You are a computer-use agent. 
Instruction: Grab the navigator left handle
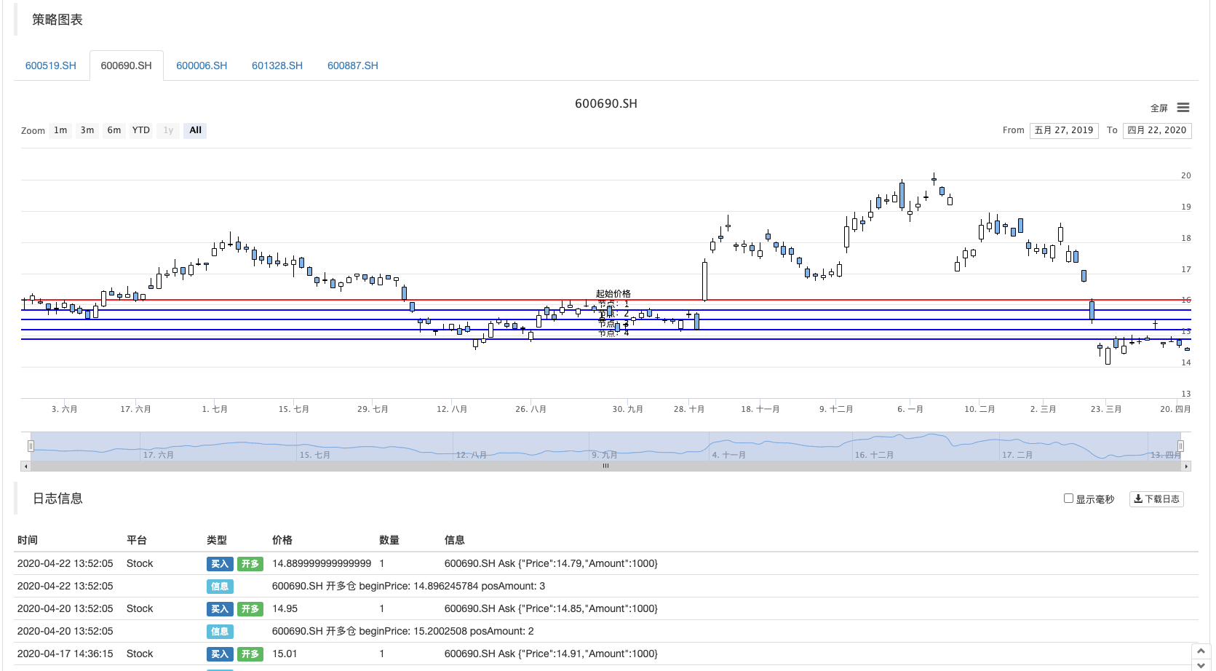pyautogui.click(x=31, y=446)
